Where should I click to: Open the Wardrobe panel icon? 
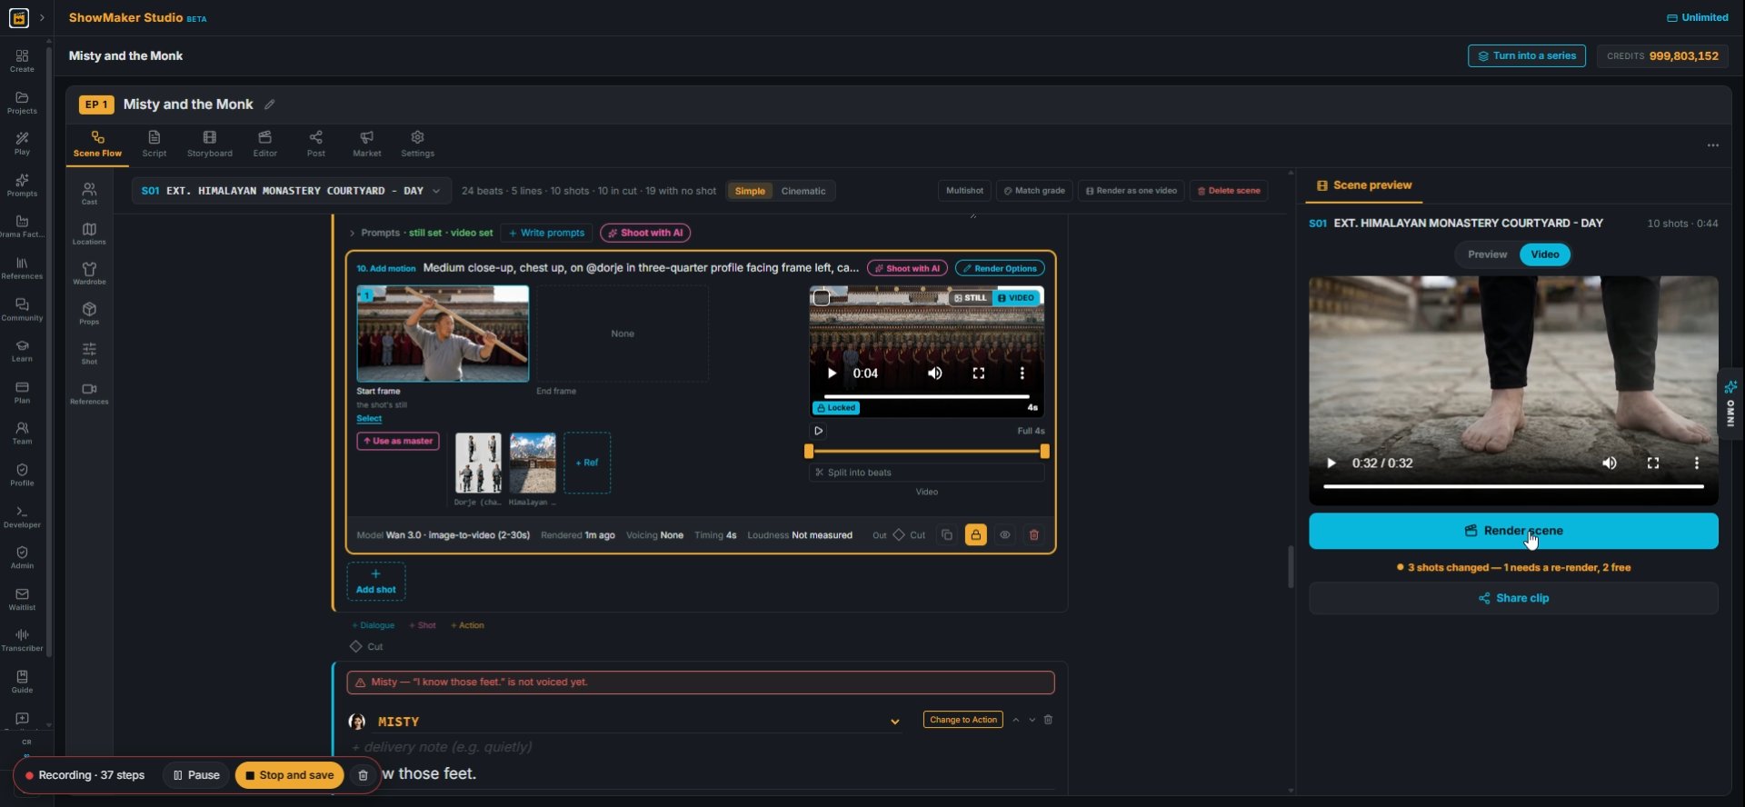tap(89, 274)
